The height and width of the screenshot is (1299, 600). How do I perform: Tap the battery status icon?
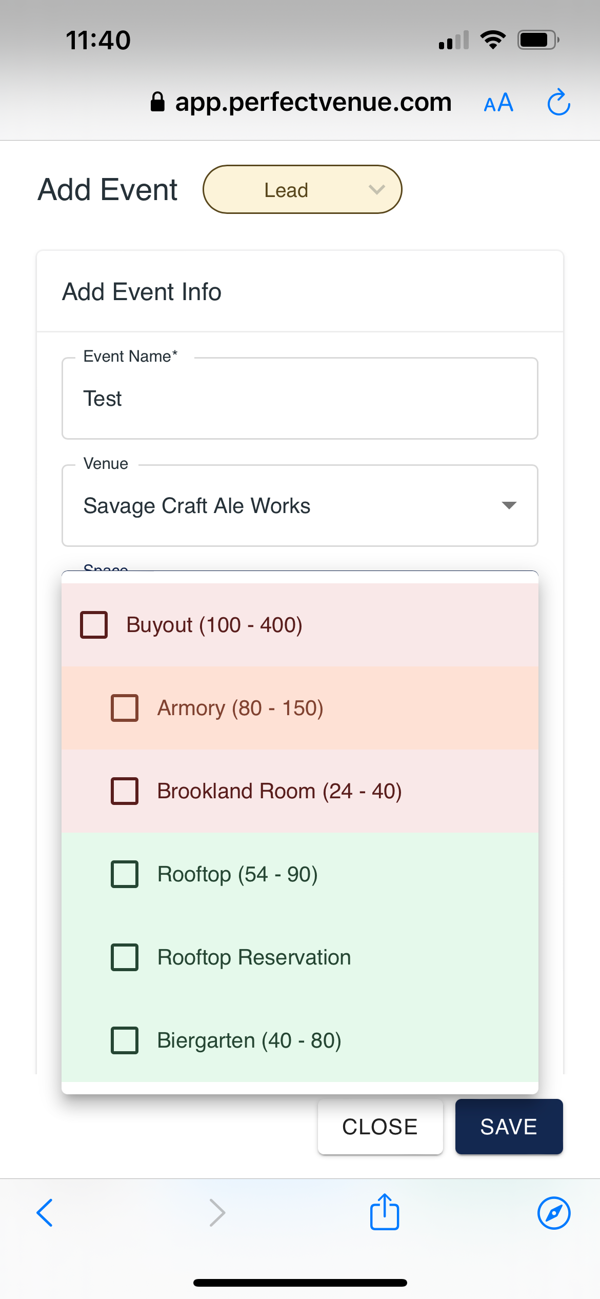pos(538,40)
